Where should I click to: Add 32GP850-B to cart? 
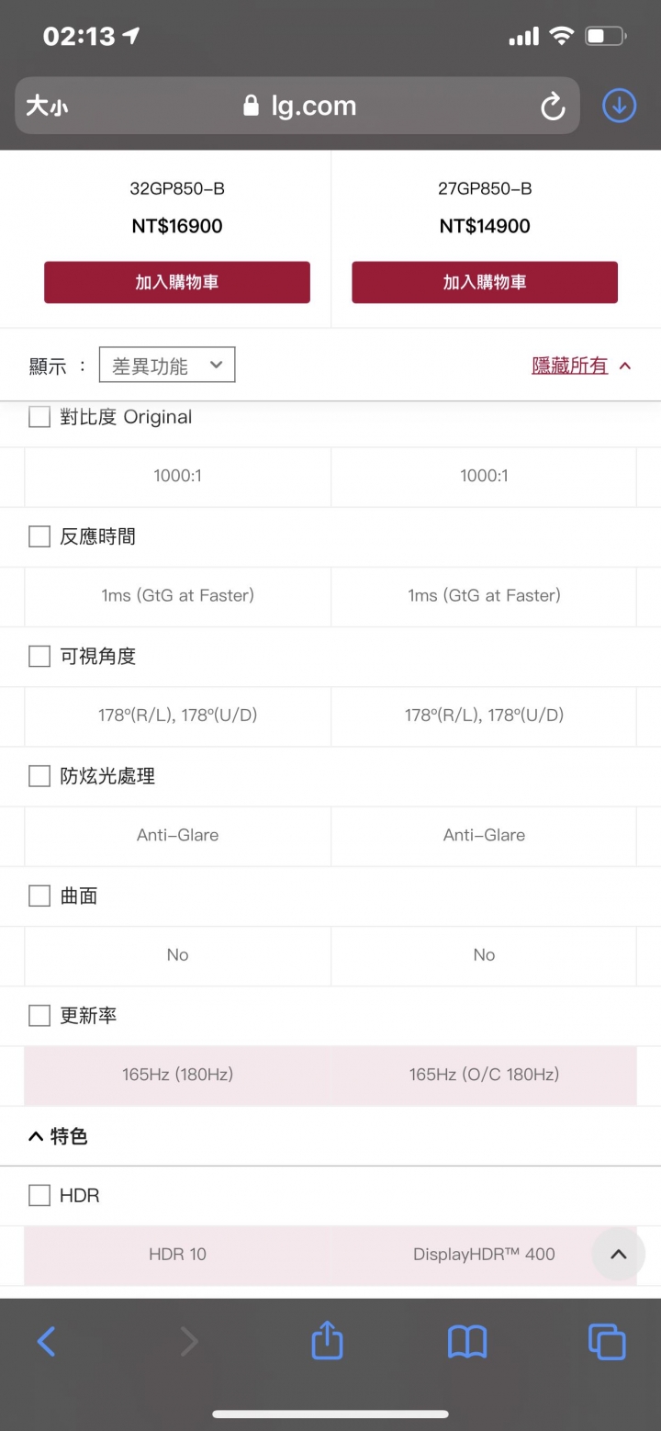(x=177, y=282)
